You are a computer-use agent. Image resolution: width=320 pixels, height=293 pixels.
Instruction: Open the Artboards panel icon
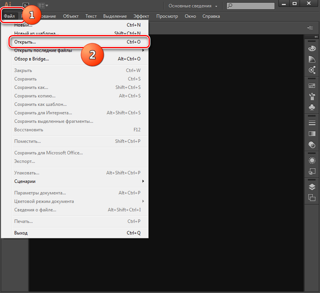(x=312, y=198)
